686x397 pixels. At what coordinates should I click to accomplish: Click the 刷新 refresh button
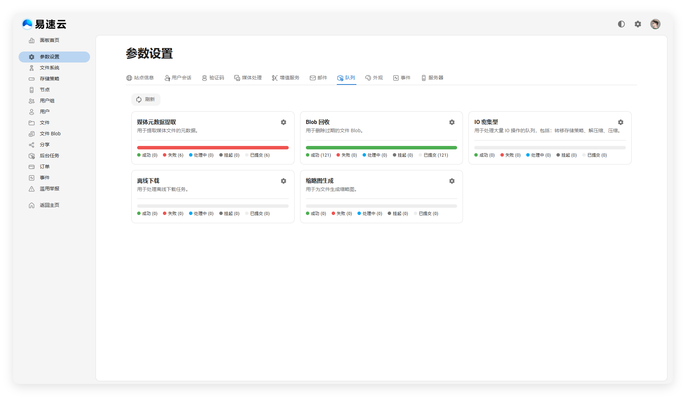click(146, 100)
